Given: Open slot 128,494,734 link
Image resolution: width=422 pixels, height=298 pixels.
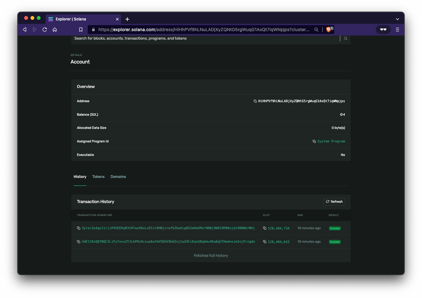Looking at the screenshot, I should tap(279, 229).
